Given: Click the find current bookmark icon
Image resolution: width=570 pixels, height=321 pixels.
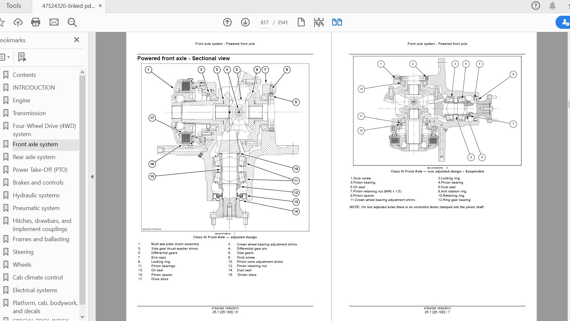Looking at the screenshot, I should (x=22, y=57).
